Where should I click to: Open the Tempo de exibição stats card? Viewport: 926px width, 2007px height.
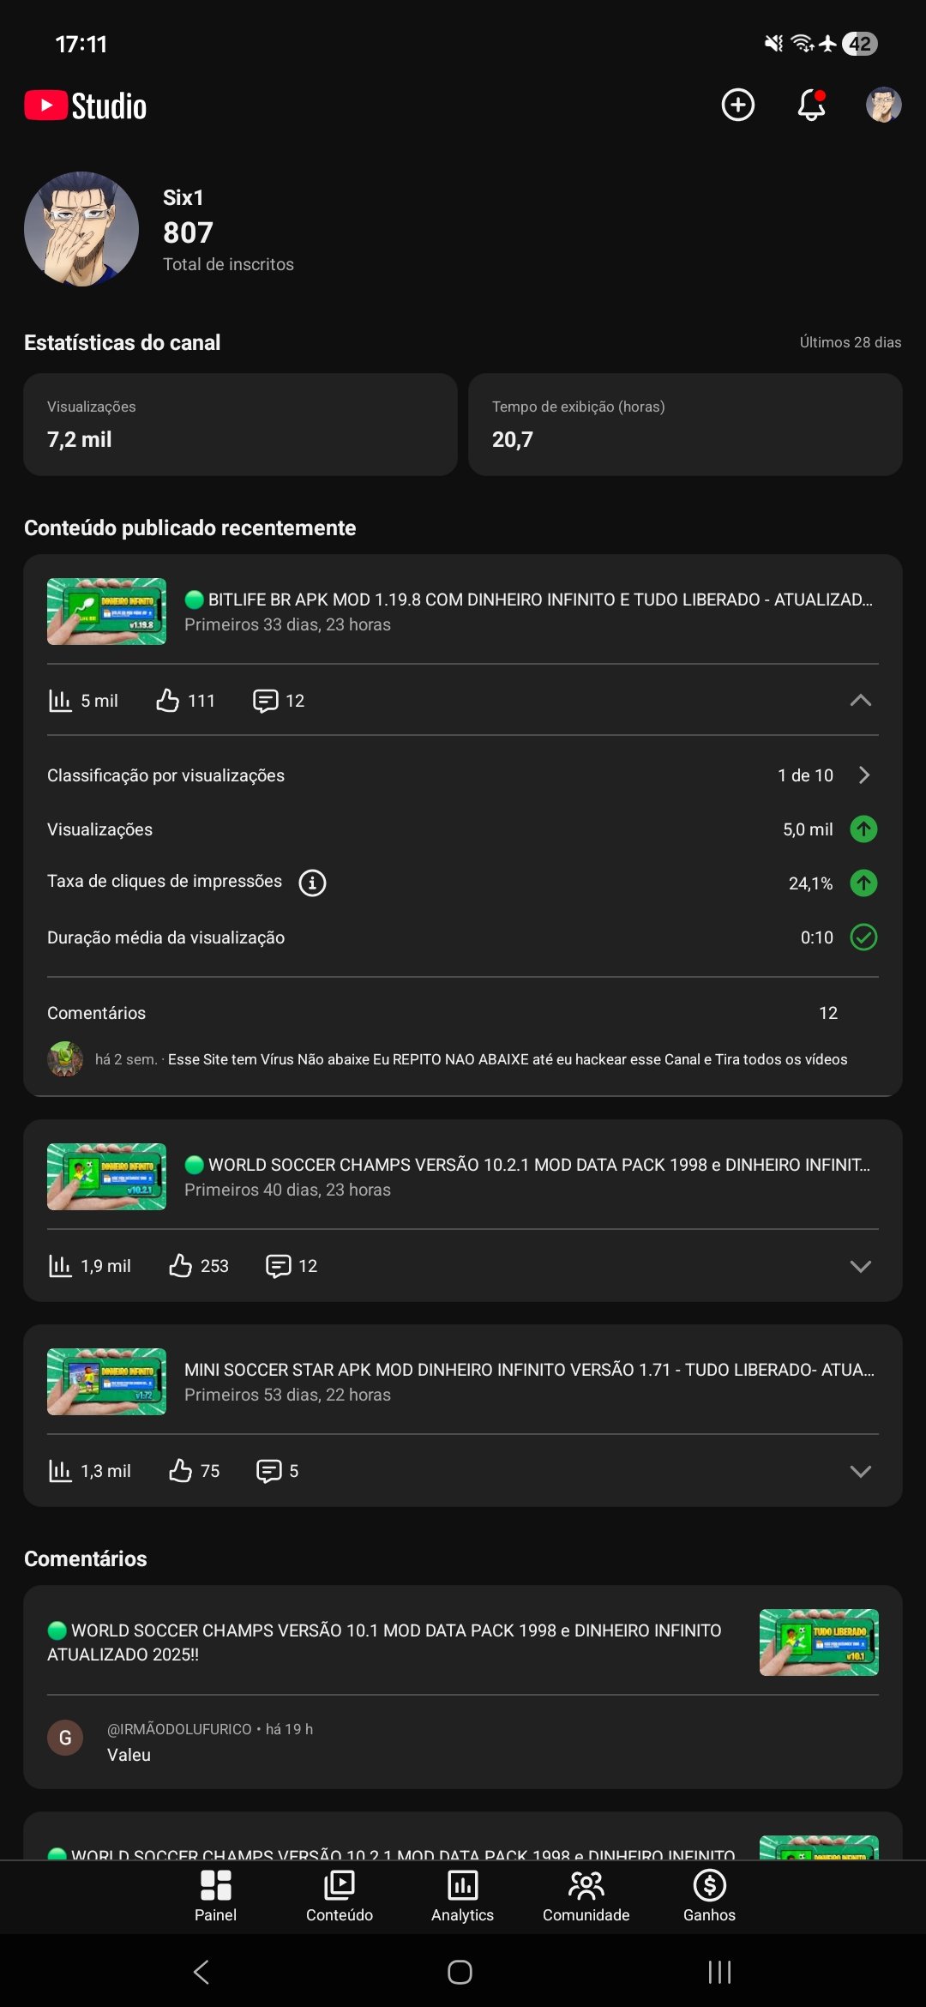tap(685, 424)
